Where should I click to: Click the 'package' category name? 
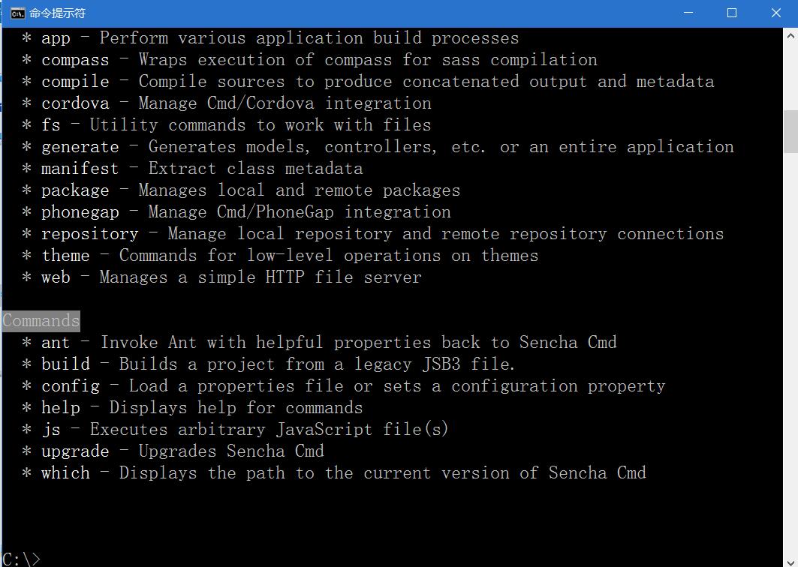(x=75, y=190)
